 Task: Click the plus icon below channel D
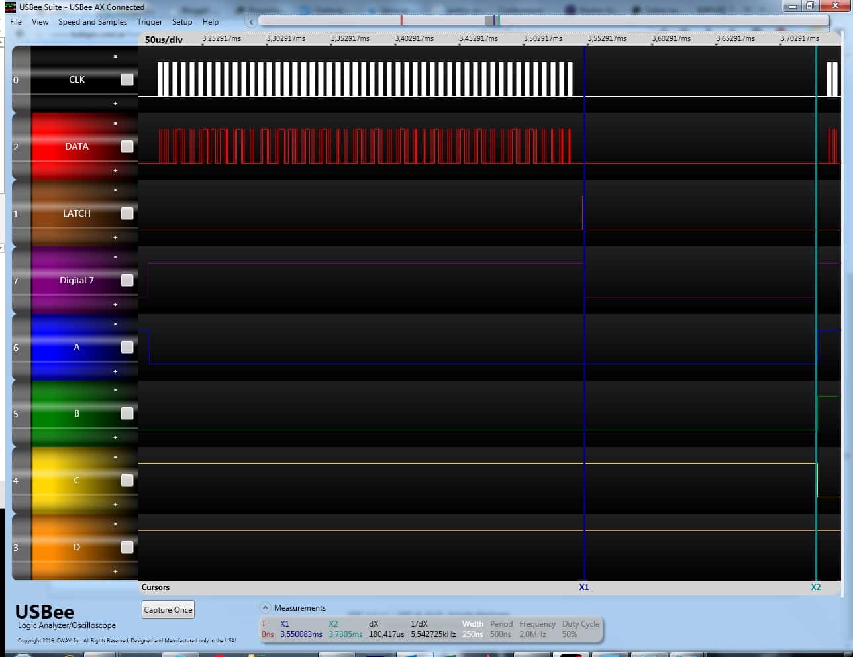(115, 571)
